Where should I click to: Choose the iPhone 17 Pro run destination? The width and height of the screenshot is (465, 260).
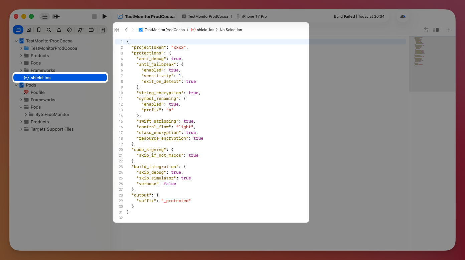[252, 16]
